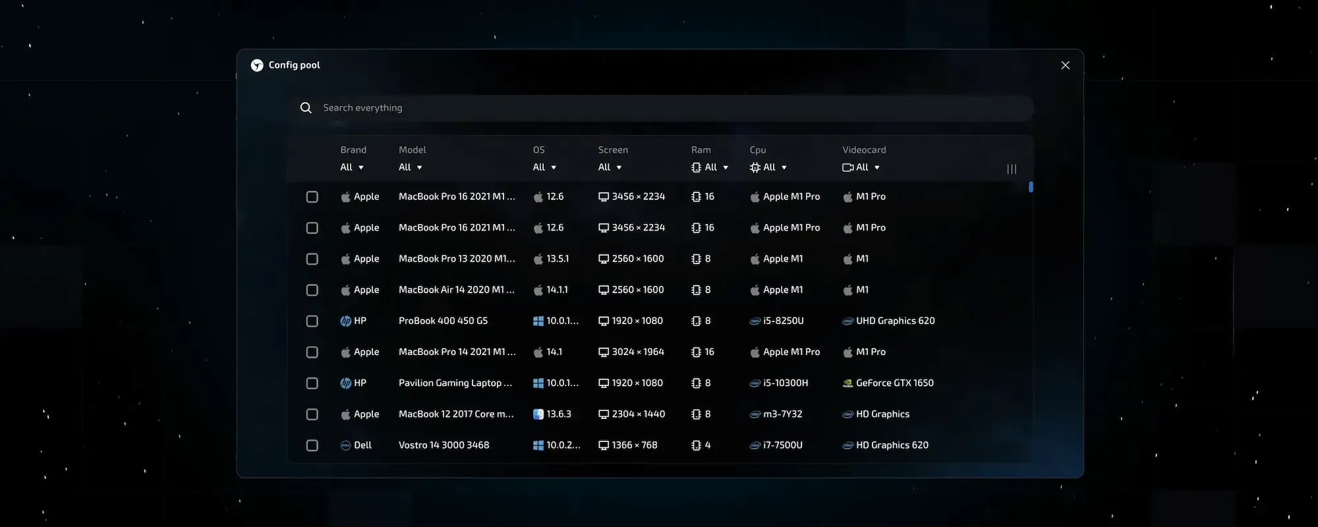The height and width of the screenshot is (527, 1318).
Task: Click the blue vertical scrollbar thumb
Action: click(1031, 187)
